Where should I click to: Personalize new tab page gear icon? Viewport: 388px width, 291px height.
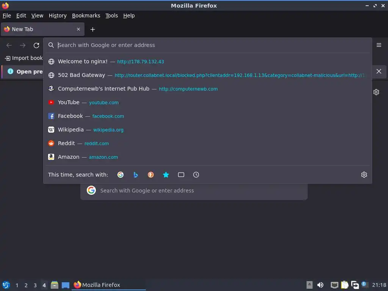[376, 92]
